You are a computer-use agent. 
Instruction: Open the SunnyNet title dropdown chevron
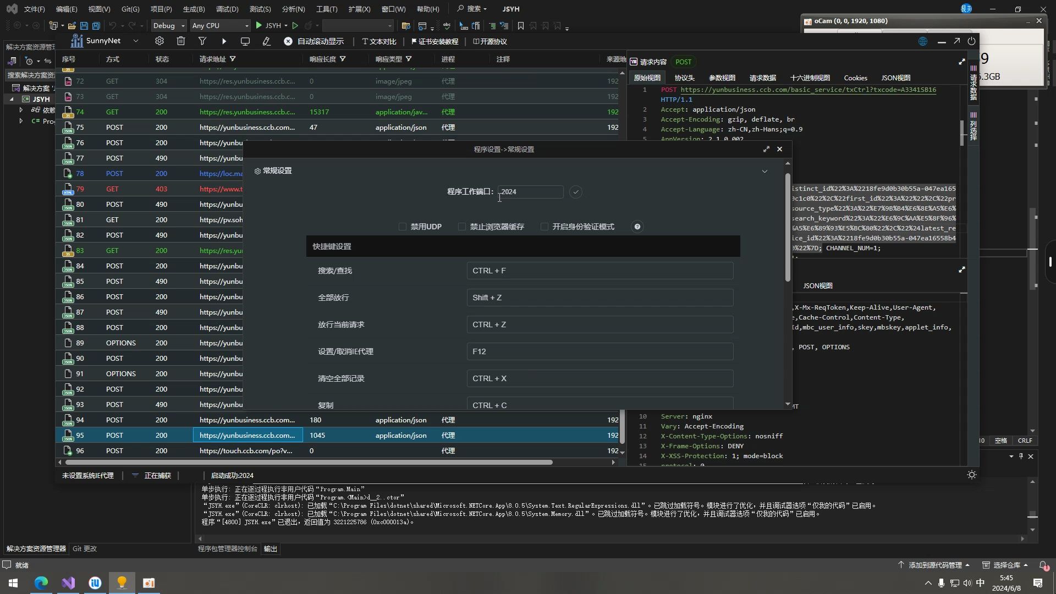click(135, 41)
